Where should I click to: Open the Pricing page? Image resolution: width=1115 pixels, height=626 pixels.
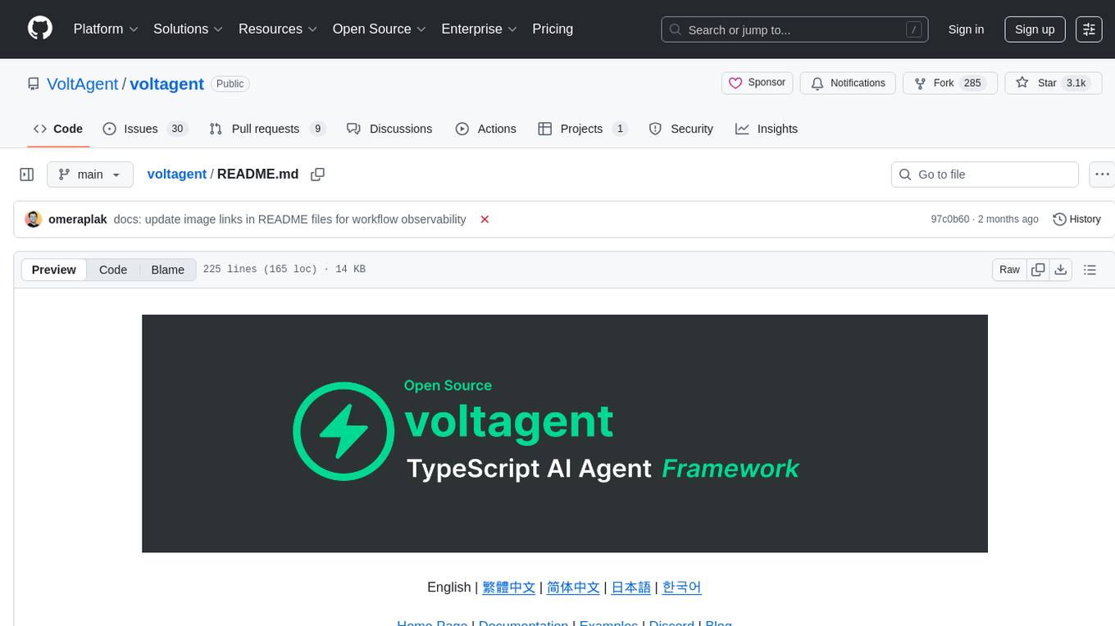click(553, 29)
